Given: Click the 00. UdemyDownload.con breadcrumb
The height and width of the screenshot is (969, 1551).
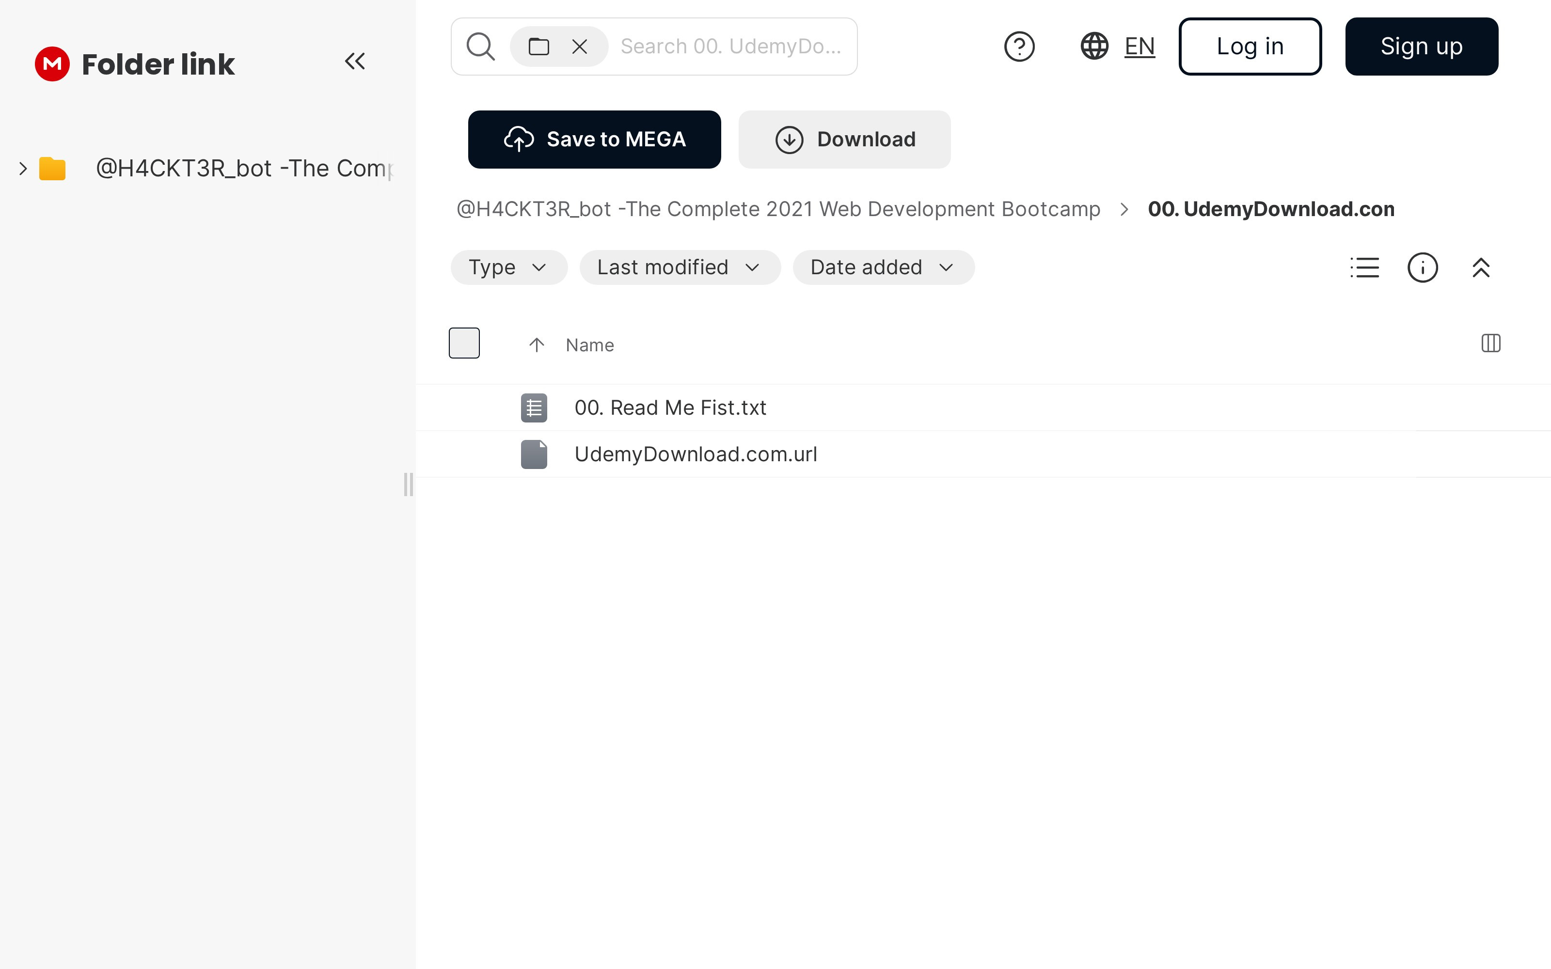Looking at the screenshot, I should point(1271,209).
